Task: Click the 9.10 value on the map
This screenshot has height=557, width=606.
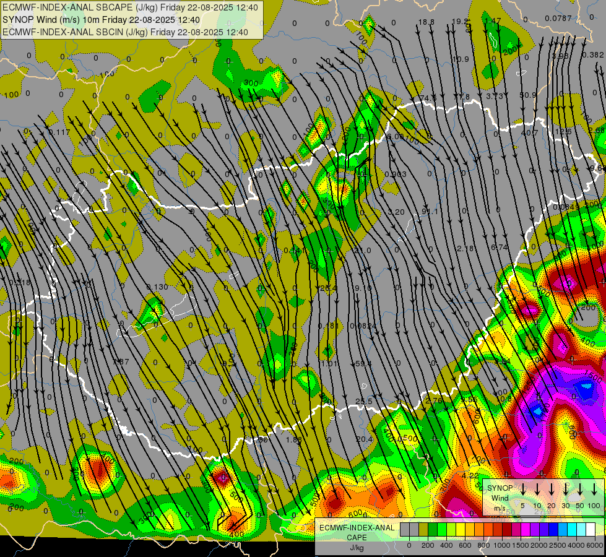Action: point(363,288)
